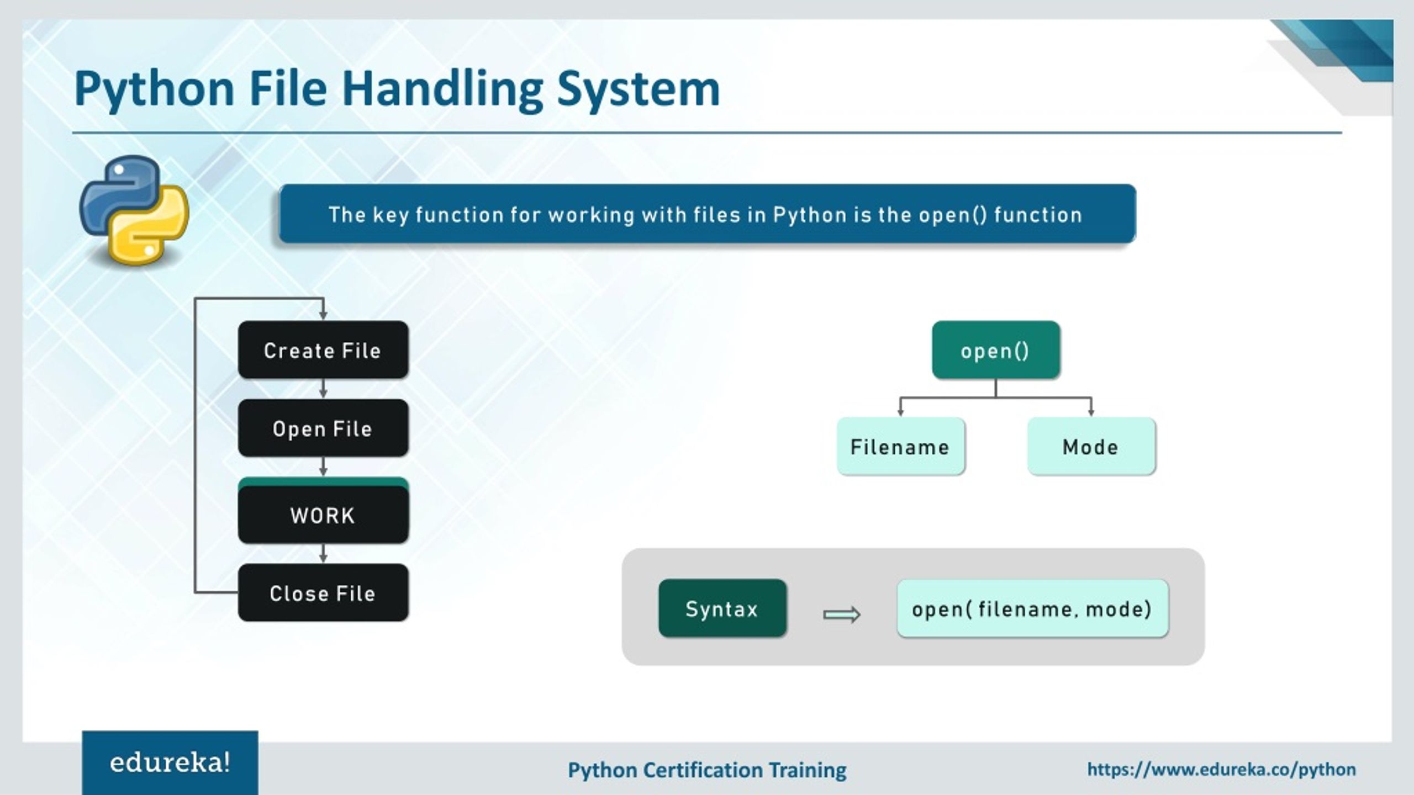Screen dimensions: 1414x795
Task: Toggle the Filename branch highlight
Action: coord(900,447)
